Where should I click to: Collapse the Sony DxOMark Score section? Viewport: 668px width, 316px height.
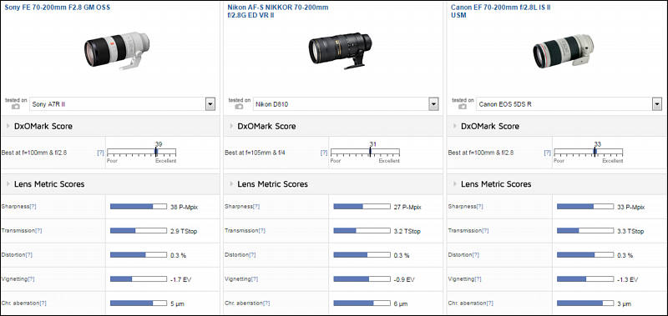coord(9,126)
